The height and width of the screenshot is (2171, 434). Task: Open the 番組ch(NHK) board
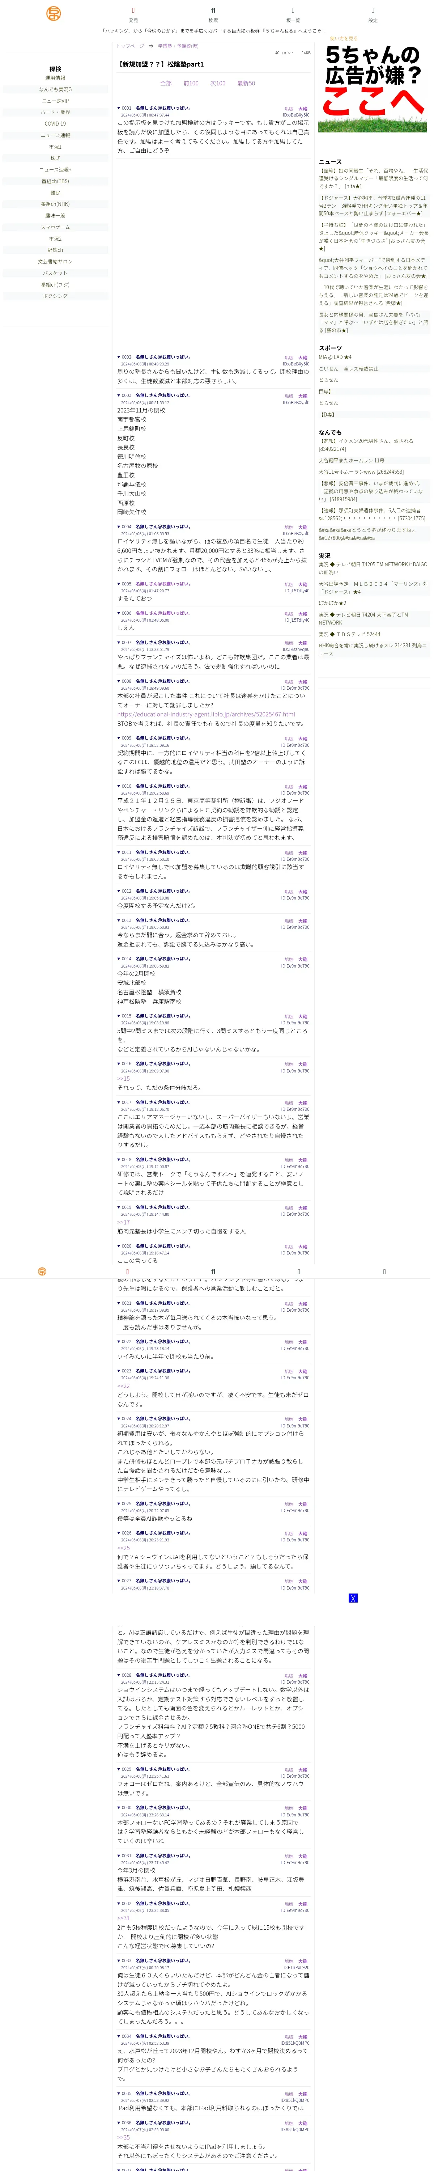click(x=56, y=204)
